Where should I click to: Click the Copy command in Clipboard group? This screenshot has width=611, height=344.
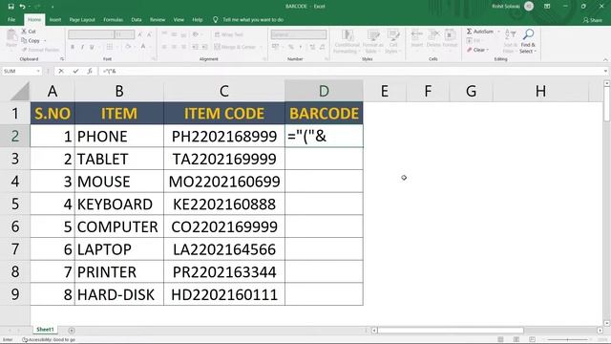(31, 40)
